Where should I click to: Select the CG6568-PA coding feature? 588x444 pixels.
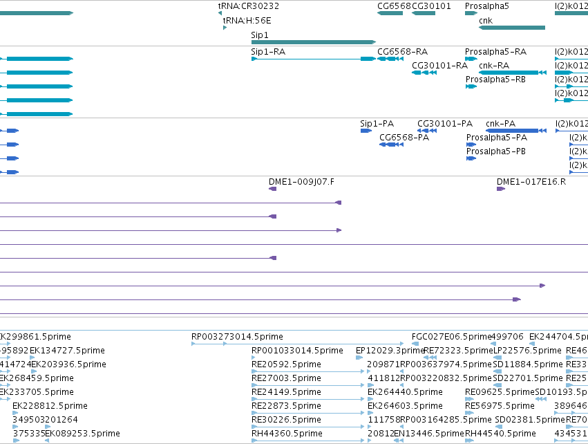pyautogui.click(x=392, y=145)
